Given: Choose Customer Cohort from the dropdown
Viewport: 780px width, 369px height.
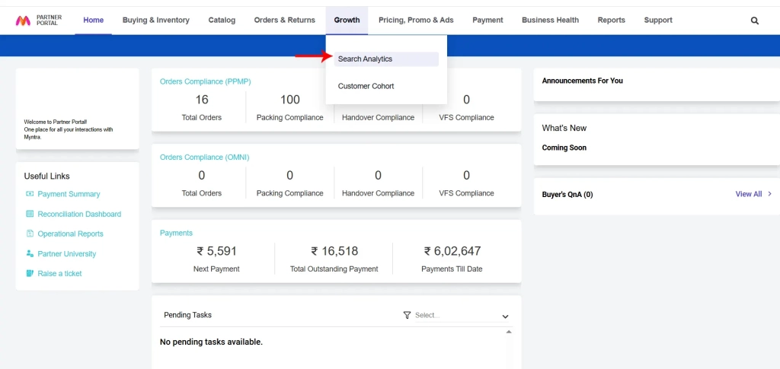Looking at the screenshot, I should [366, 86].
